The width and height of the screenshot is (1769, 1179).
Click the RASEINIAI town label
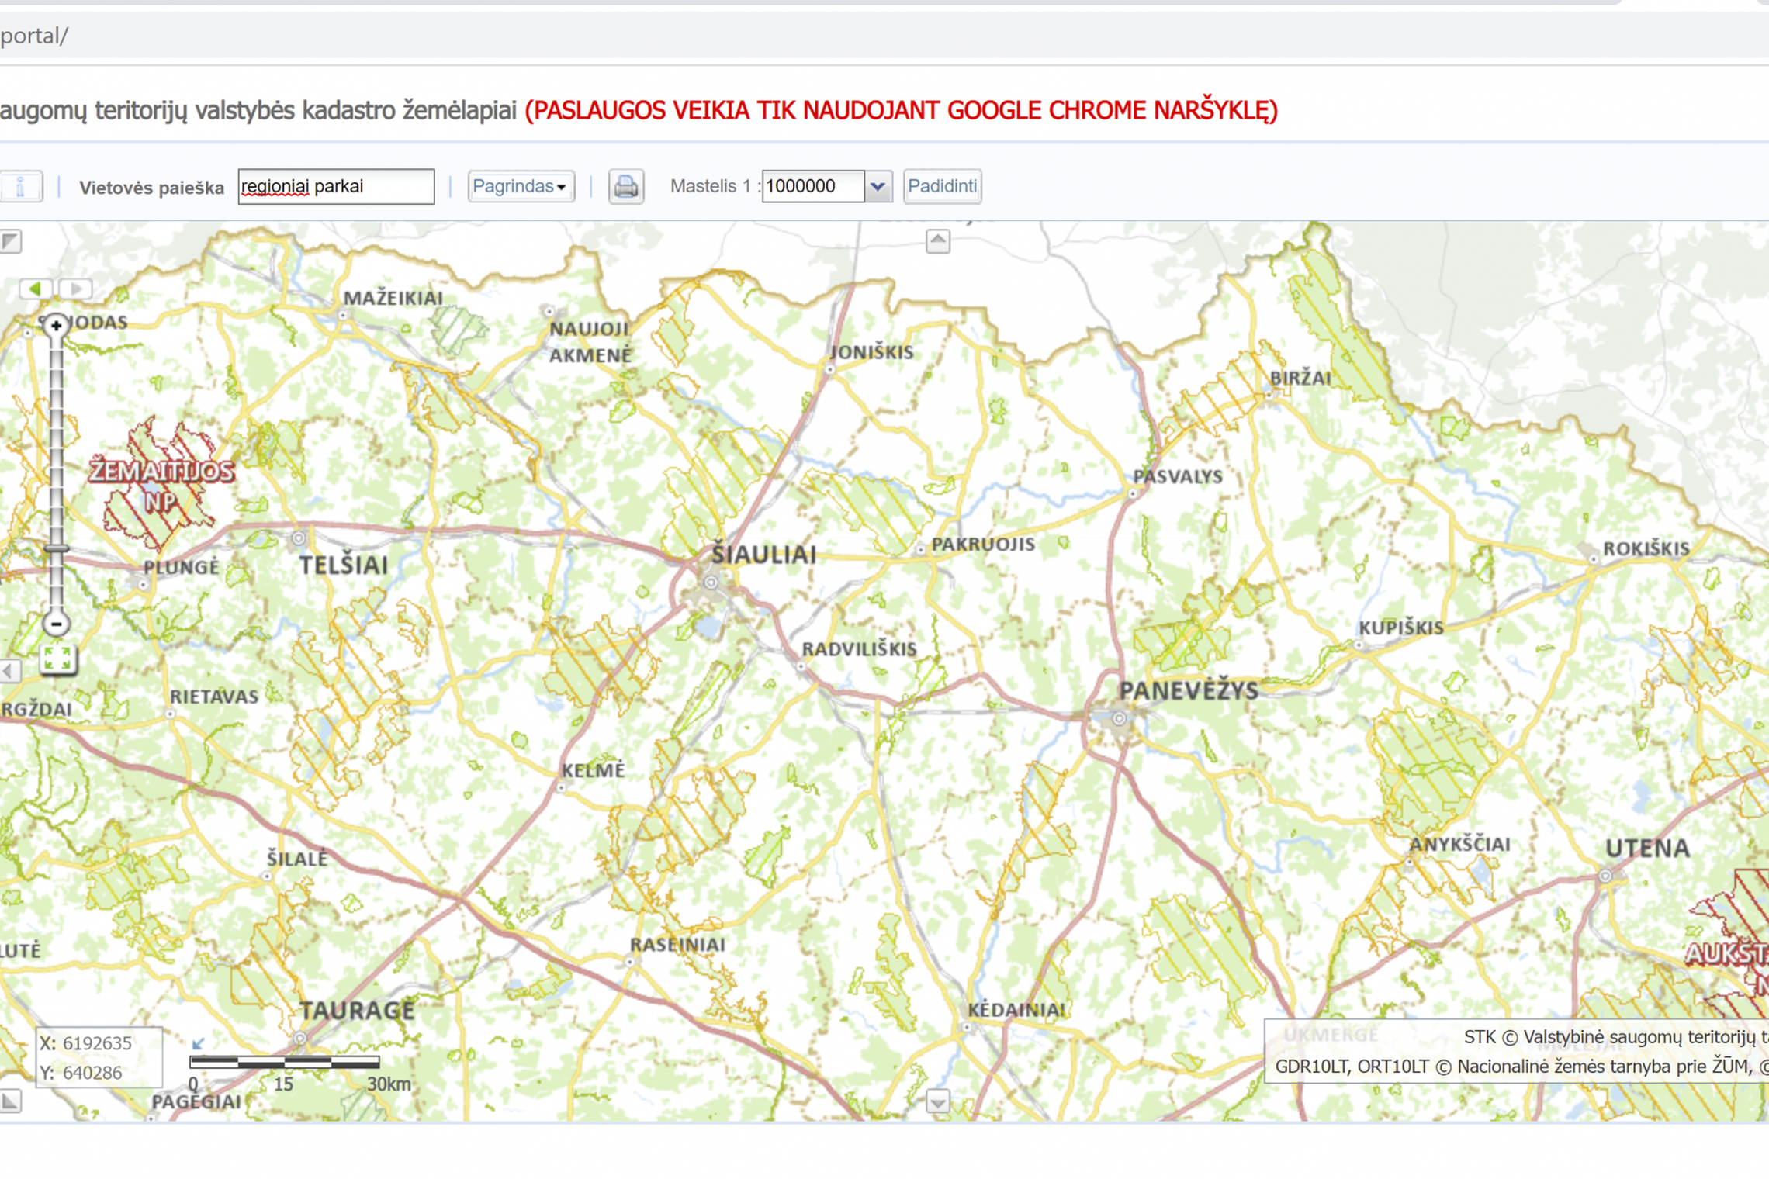[677, 945]
